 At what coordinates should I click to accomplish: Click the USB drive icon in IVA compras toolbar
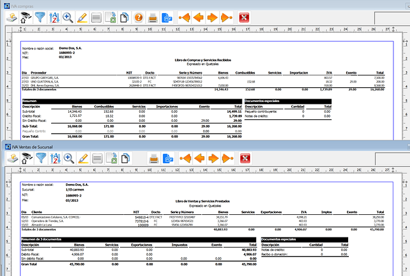pos(26,18)
